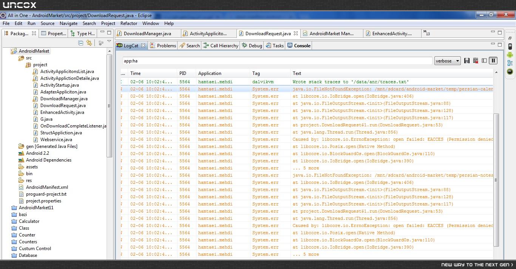The width and height of the screenshot is (516, 269).
Task: Select the dalvikvm 'Wrote stack traces' log row
Action: pyautogui.click(x=307, y=82)
